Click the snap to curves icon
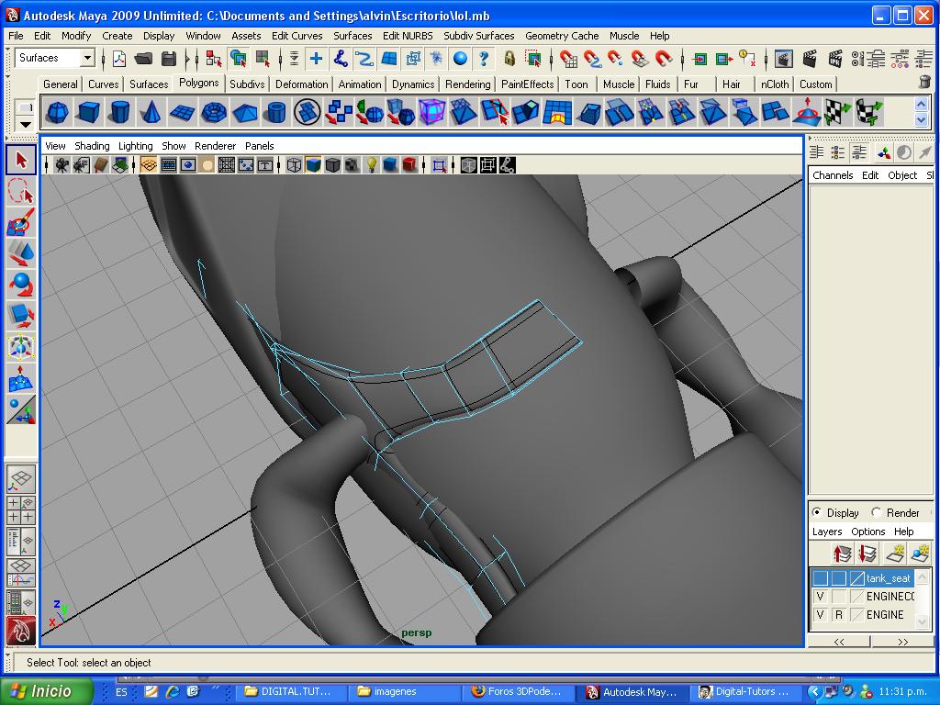The image size is (940, 705). 592,58
